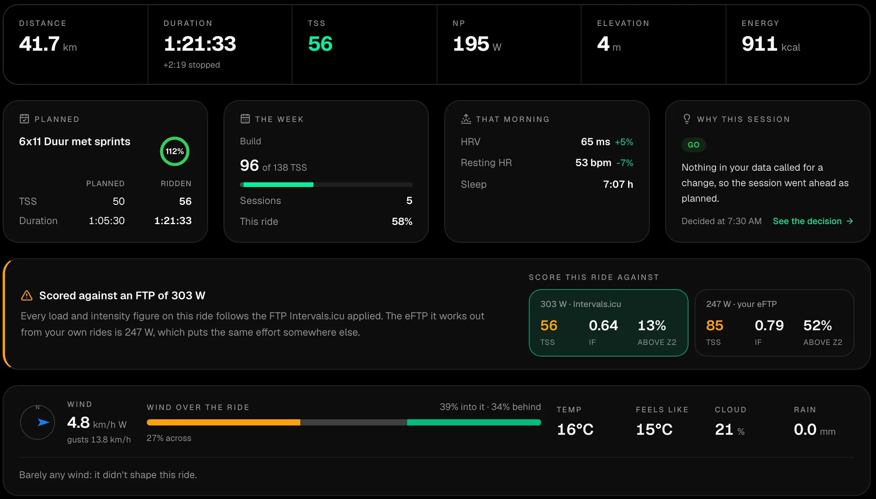Click the 195 W NP value

pos(477,44)
